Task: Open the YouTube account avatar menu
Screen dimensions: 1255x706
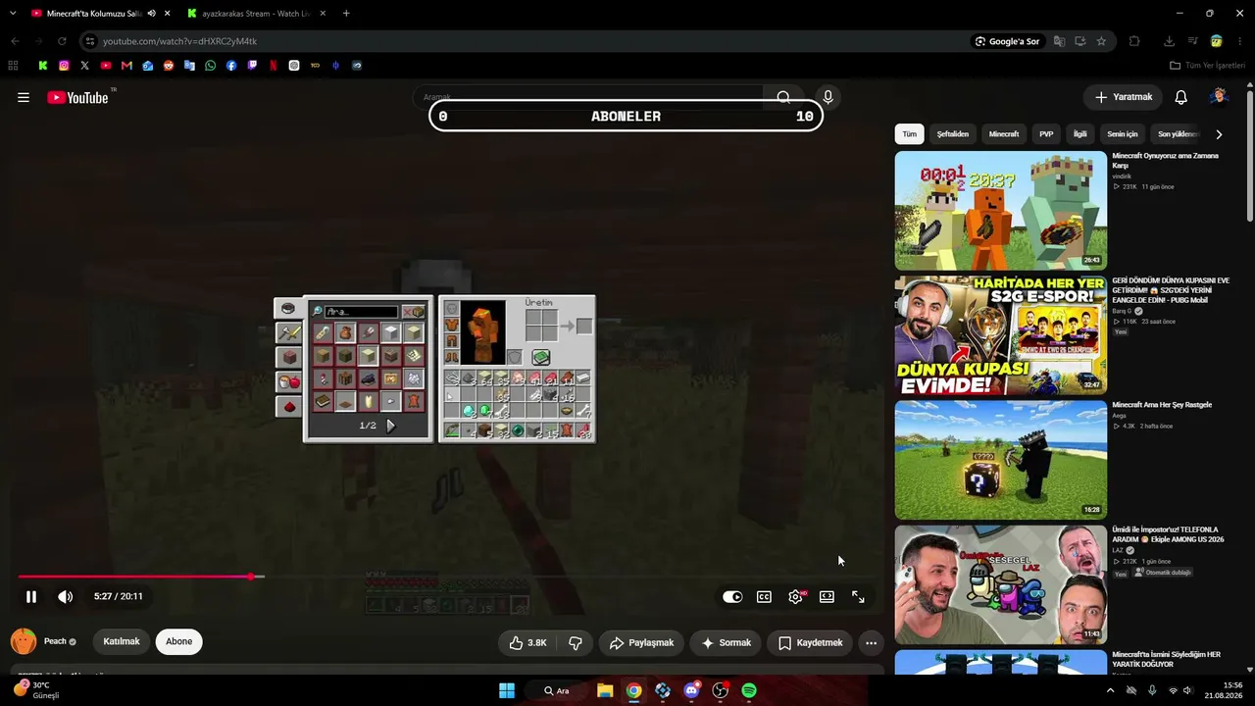Action: pyautogui.click(x=1219, y=96)
